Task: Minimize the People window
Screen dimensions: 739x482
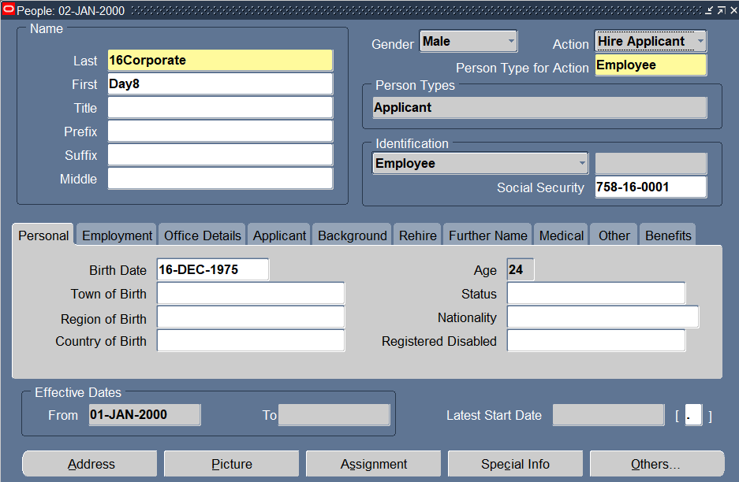Action: (x=709, y=10)
